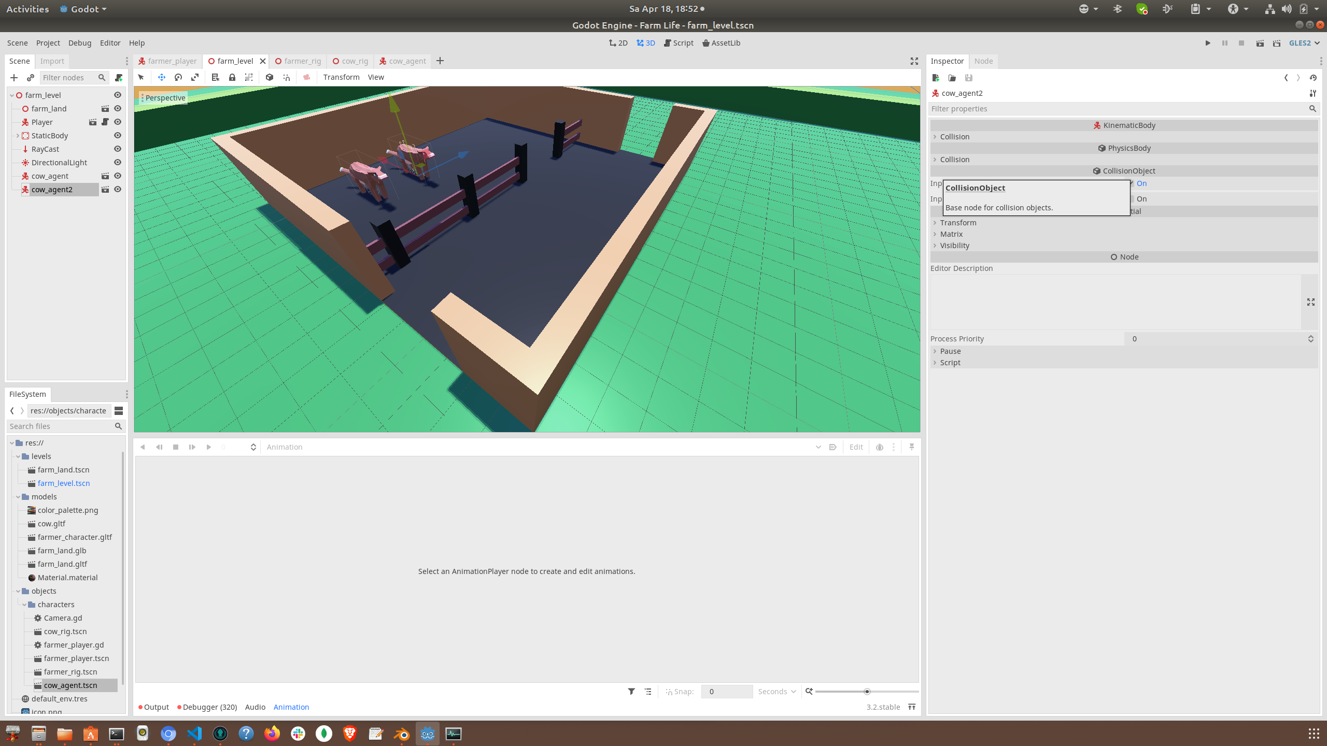1327x746 pixels.
Task: Toggle visibility of cow_agent node
Action: 119,176
